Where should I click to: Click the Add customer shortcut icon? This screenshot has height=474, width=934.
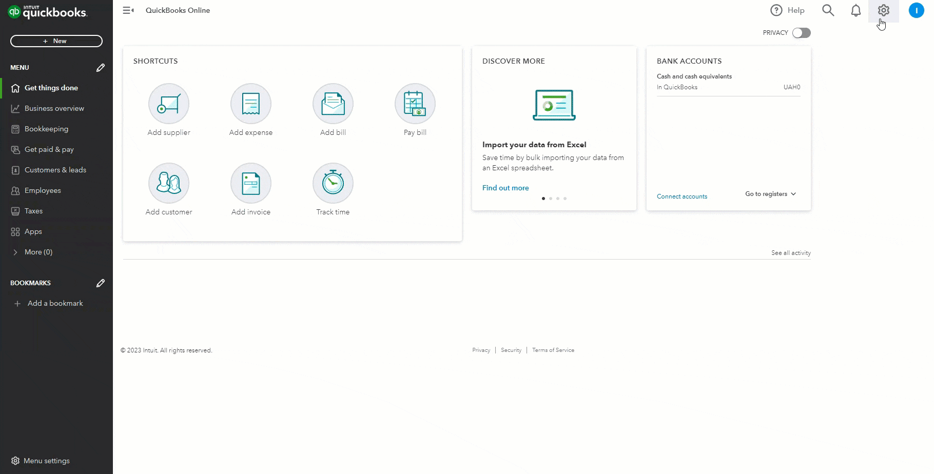click(169, 183)
